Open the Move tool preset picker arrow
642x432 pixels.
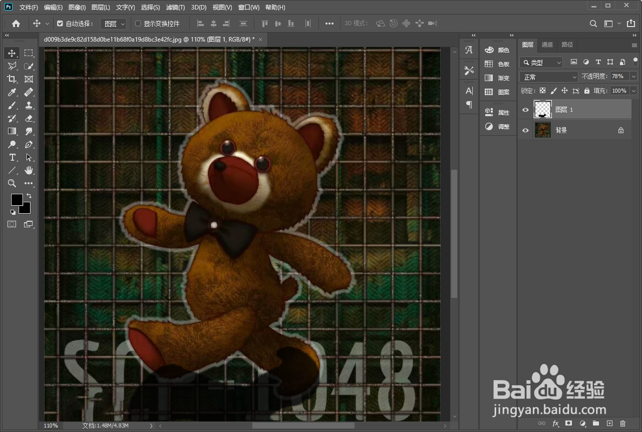tap(48, 24)
